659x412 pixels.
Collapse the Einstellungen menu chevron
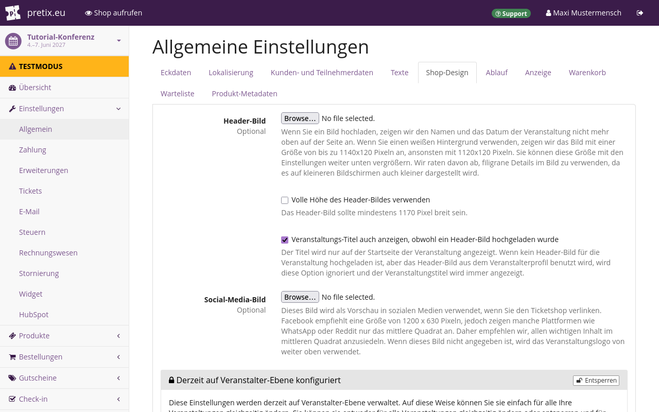[118, 109]
